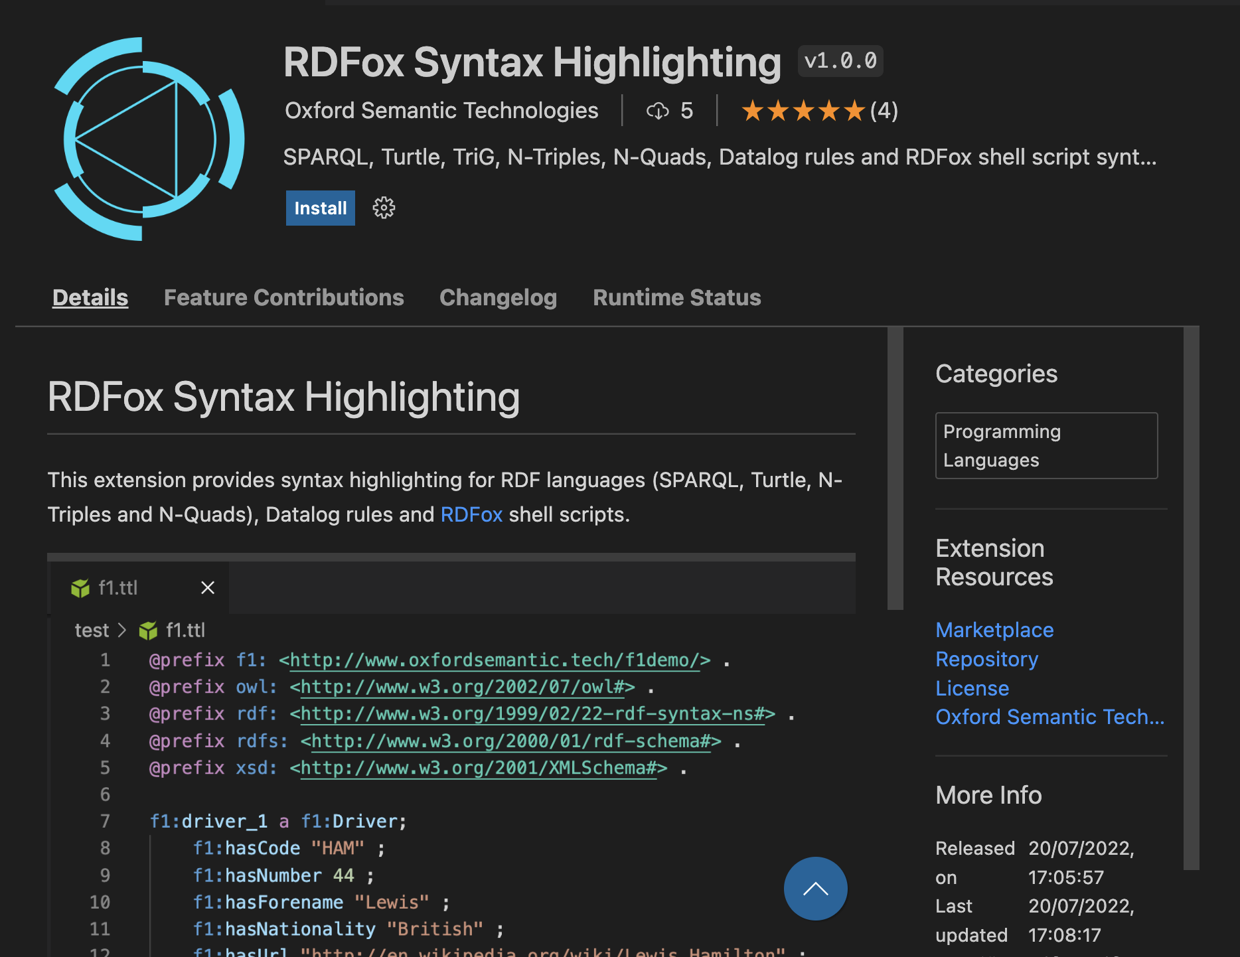
Task: Open the License link
Action: (972, 688)
